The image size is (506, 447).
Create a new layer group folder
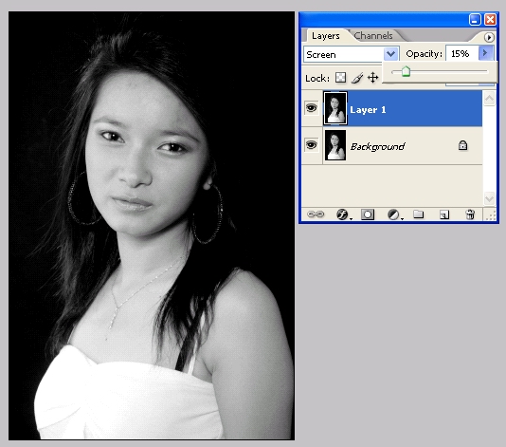click(x=419, y=214)
